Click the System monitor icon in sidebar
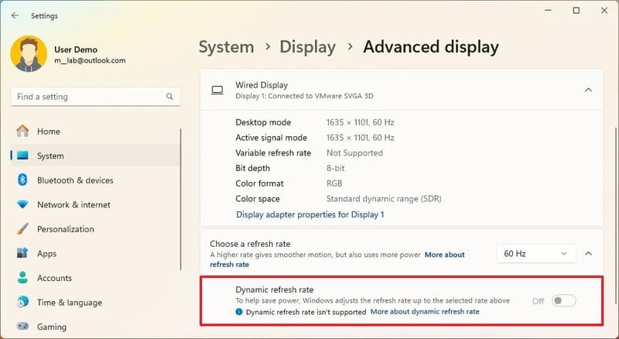This screenshot has width=619, height=339. pos(22,156)
